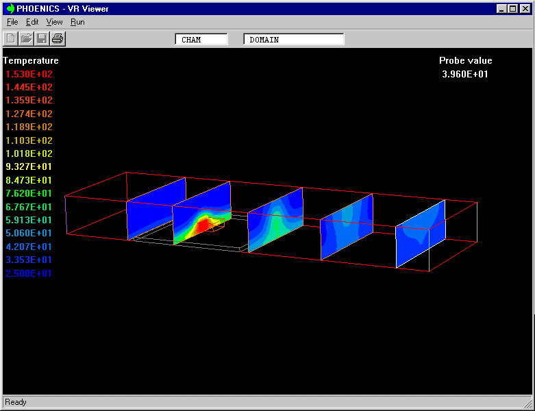
Task: Open the Edit menu
Action: point(32,22)
